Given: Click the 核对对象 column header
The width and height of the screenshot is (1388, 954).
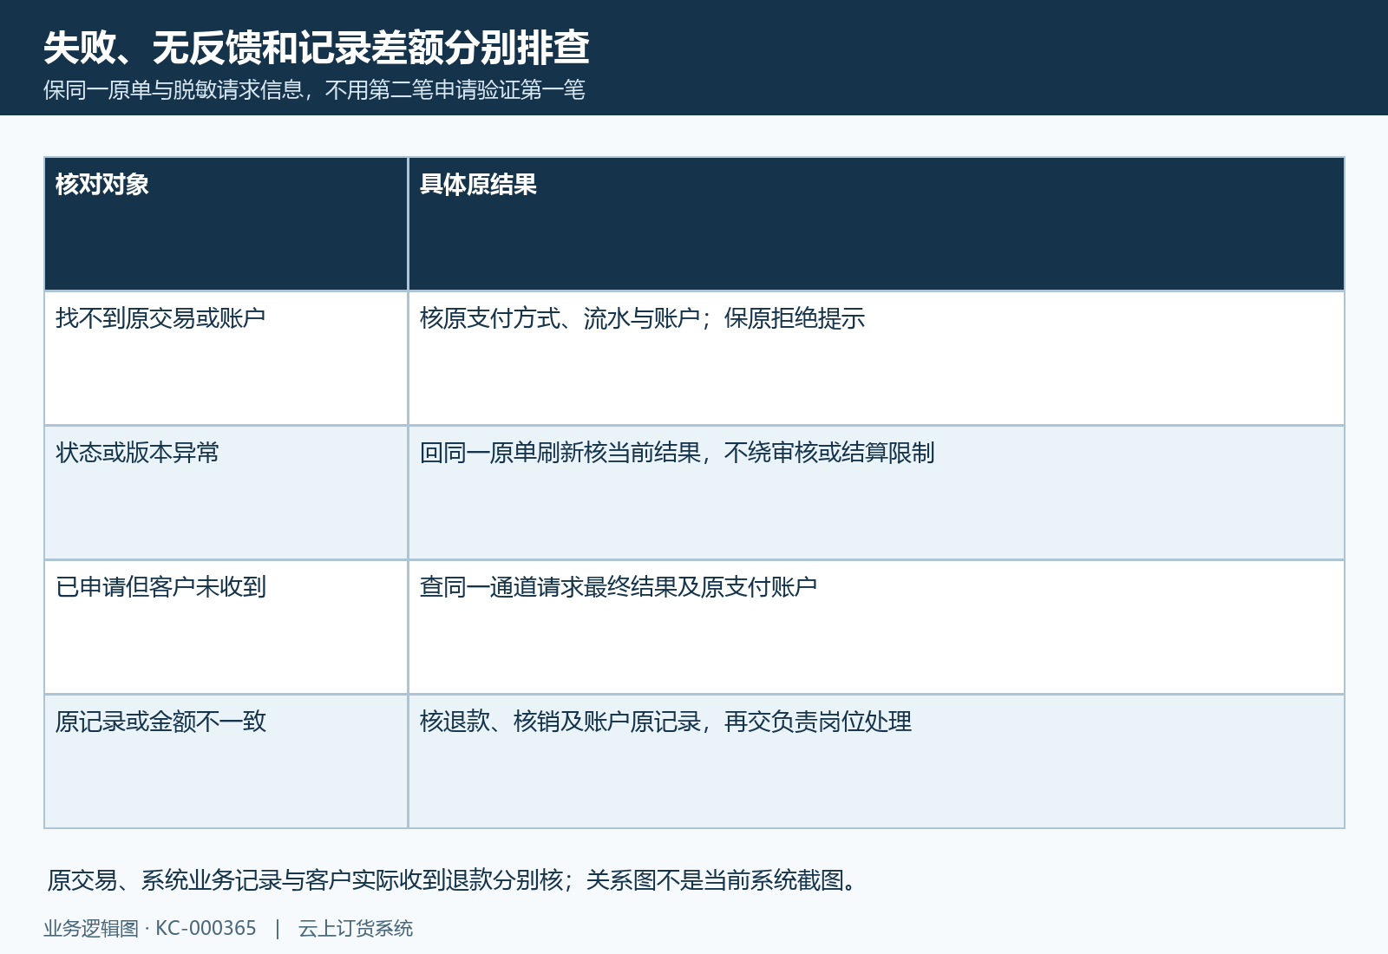Looking at the screenshot, I should pos(226,224).
